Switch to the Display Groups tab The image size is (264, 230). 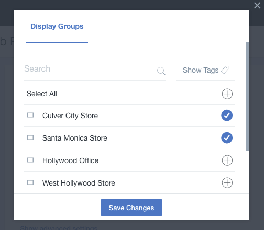(x=57, y=26)
